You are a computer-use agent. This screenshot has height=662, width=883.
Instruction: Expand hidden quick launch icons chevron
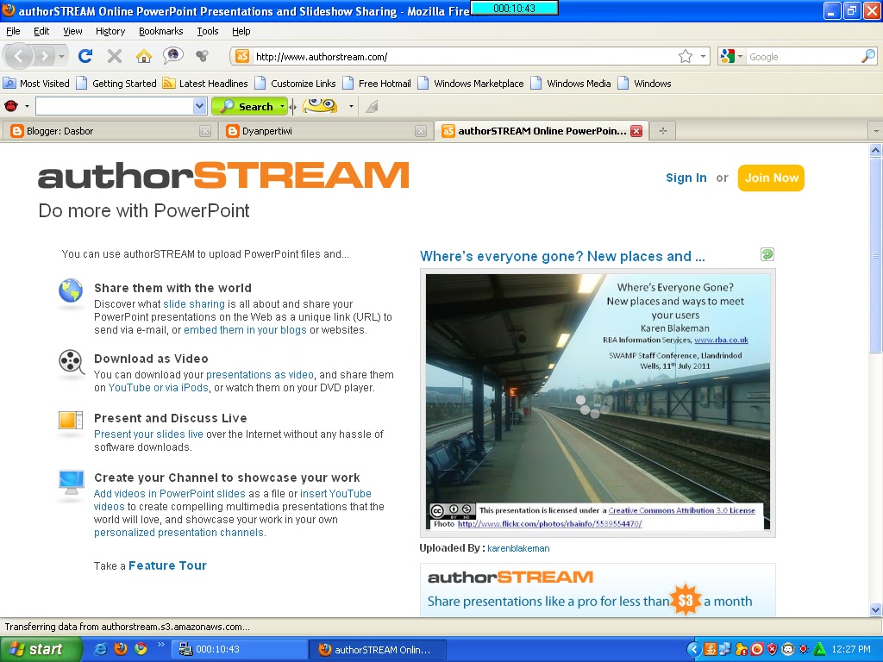tap(160, 645)
